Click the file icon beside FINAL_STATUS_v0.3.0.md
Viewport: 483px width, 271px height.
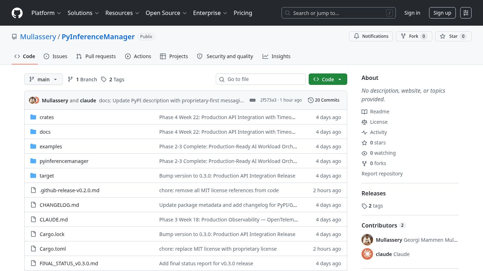point(33,264)
